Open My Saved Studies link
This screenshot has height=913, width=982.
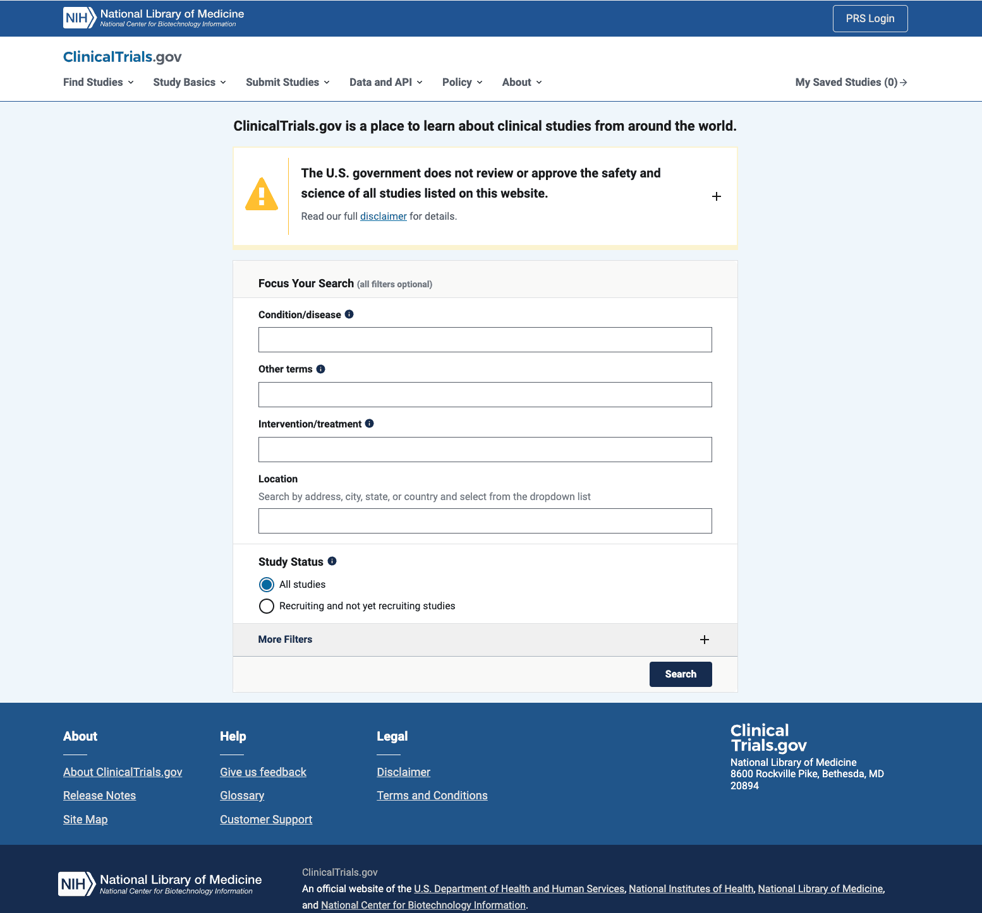[x=851, y=82]
